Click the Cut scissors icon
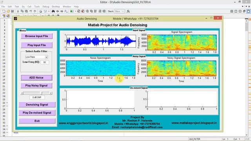This screenshot has height=141, width=251. tap(18, 11)
